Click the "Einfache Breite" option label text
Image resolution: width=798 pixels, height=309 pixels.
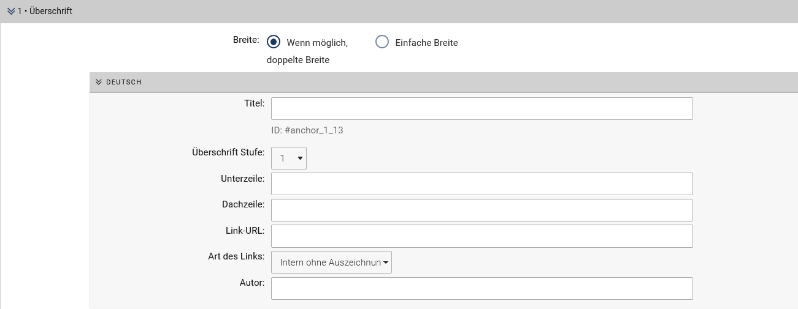[x=426, y=43]
